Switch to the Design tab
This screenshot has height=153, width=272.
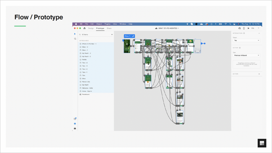pos(91,28)
